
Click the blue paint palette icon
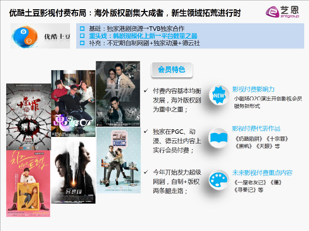(x=218, y=180)
